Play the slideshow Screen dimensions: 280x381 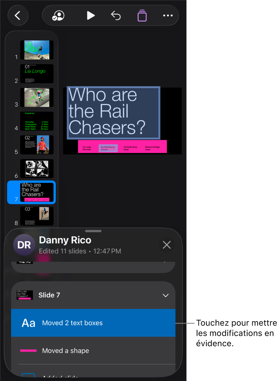coord(90,15)
